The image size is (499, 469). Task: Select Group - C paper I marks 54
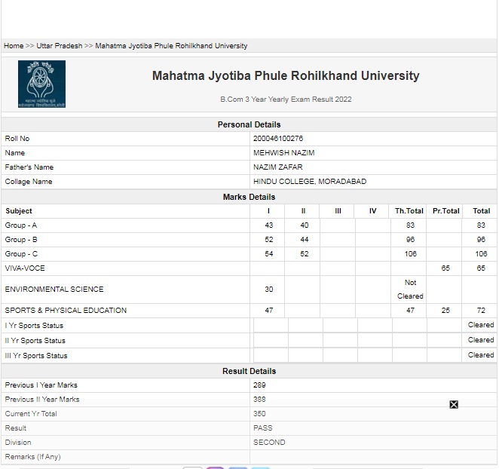coord(269,254)
